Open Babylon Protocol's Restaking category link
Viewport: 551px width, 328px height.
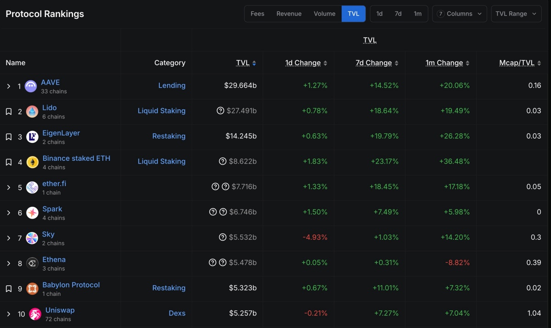169,288
